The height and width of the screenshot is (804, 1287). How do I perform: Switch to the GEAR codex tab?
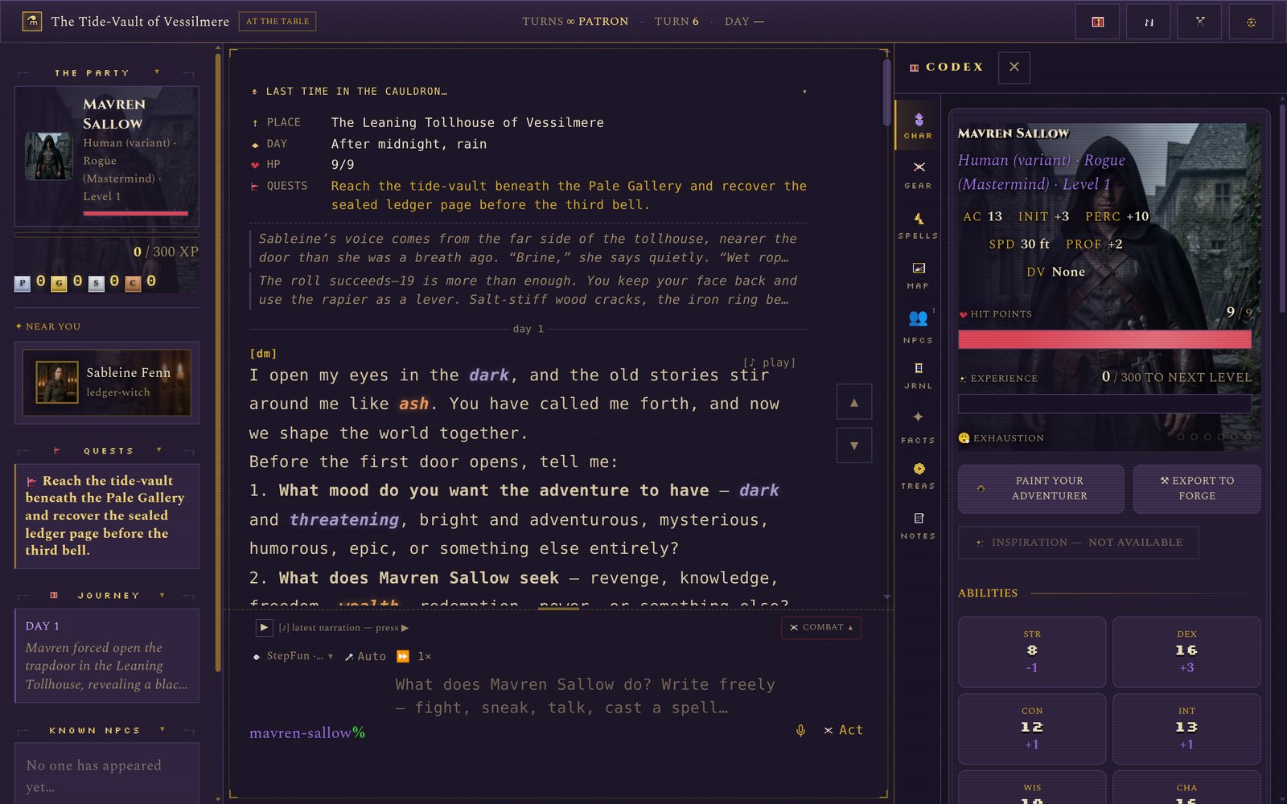918,174
